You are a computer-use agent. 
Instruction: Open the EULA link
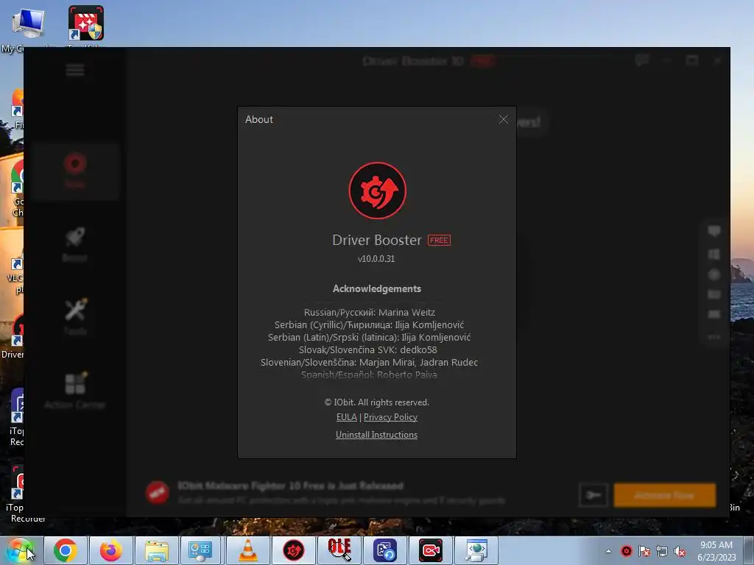tap(346, 417)
